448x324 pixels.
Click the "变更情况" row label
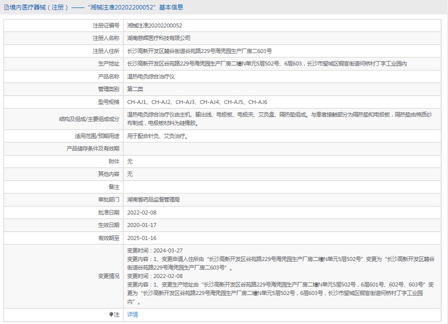click(x=109, y=276)
